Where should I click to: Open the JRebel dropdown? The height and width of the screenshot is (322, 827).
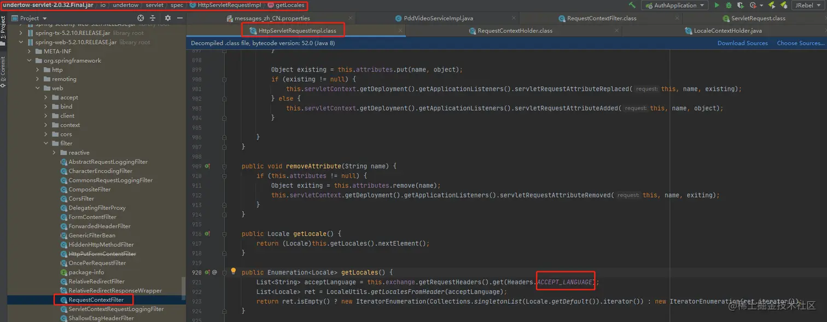808,5
